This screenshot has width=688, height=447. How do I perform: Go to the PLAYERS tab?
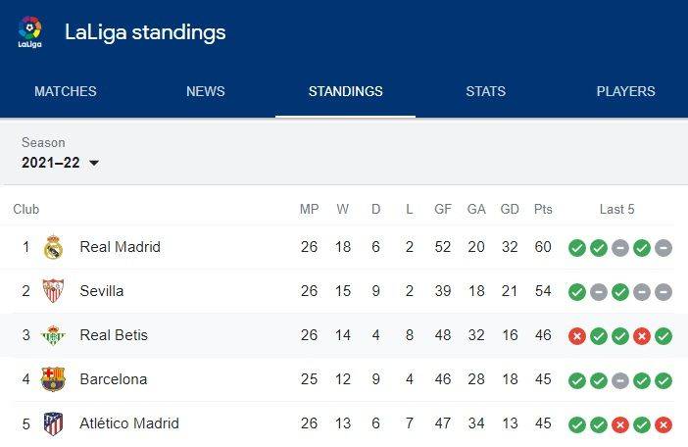625,91
